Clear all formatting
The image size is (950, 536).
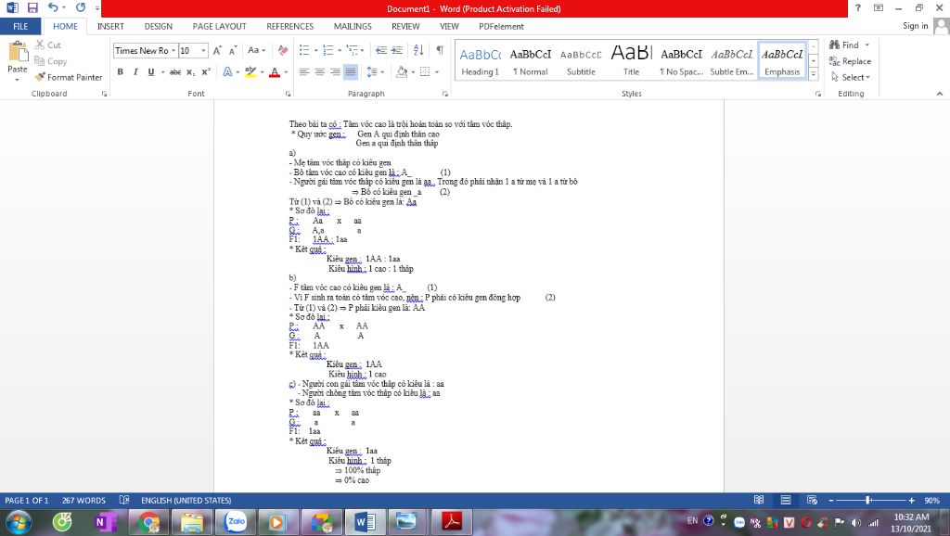282,50
